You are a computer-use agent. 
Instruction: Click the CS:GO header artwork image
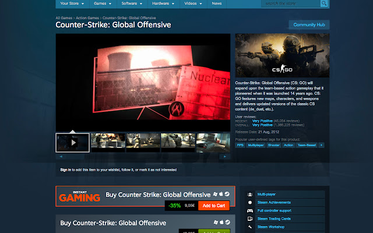(x=282, y=55)
